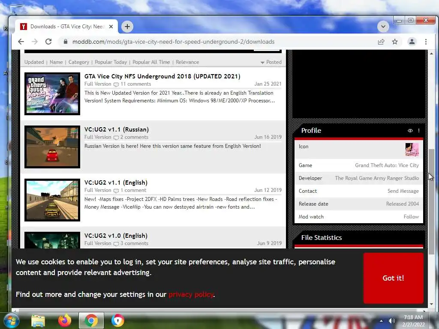Click the File Statistics panel header
Image resolution: width=439 pixels, height=329 pixels.
coord(359,238)
